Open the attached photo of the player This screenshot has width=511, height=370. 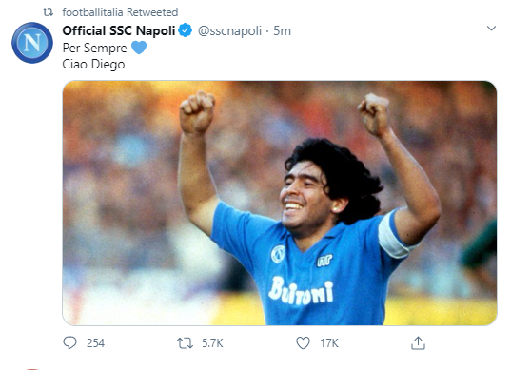coord(280,203)
